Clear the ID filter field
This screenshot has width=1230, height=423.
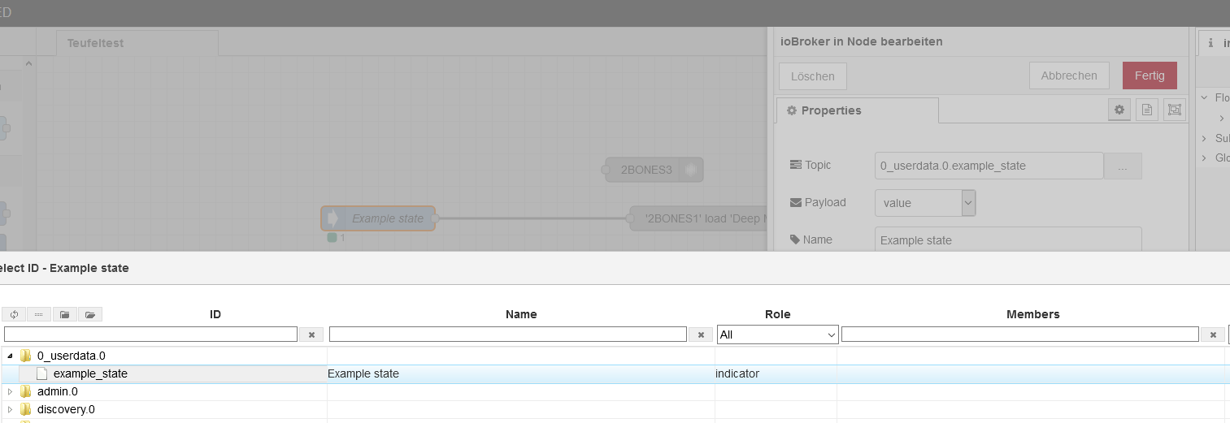click(311, 335)
